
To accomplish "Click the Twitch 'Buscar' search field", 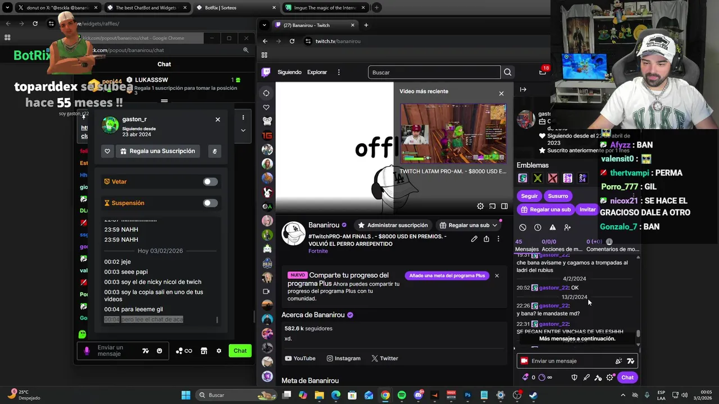I will pos(434,72).
